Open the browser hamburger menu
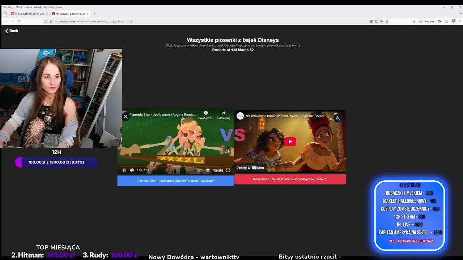463x260 pixels. 460,21
